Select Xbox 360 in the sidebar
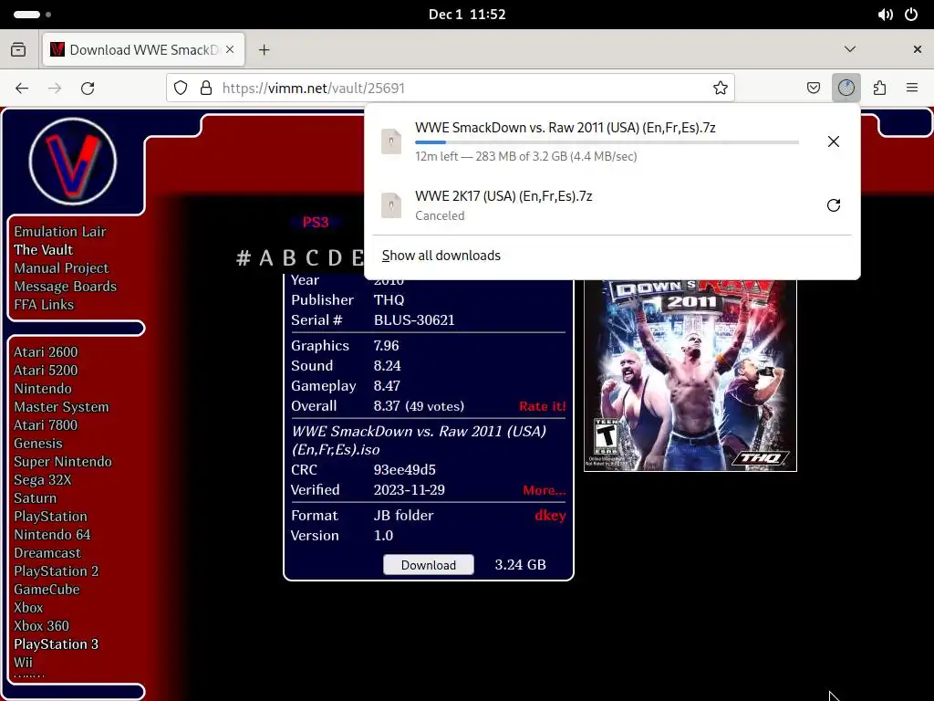The width and height of the screenshot is (934, 701). (42, 626)
